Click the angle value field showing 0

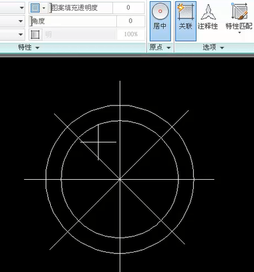(130, 21)
